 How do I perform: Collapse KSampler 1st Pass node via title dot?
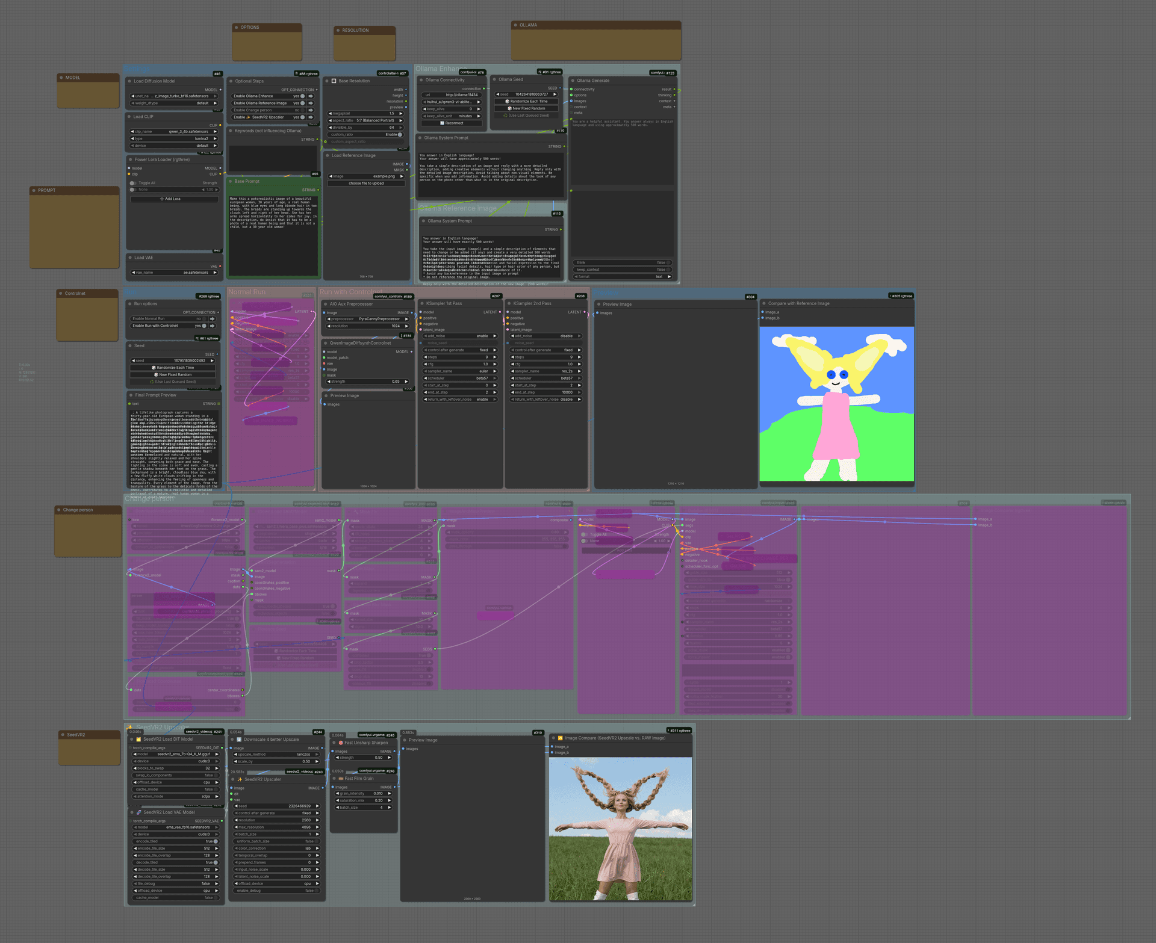(x=422, y=303)
